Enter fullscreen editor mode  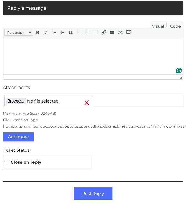click(120, 33)
